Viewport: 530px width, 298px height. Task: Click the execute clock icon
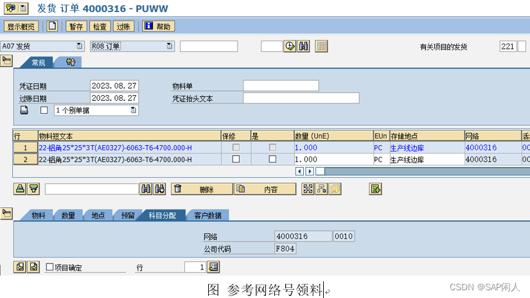click(290, 46)
